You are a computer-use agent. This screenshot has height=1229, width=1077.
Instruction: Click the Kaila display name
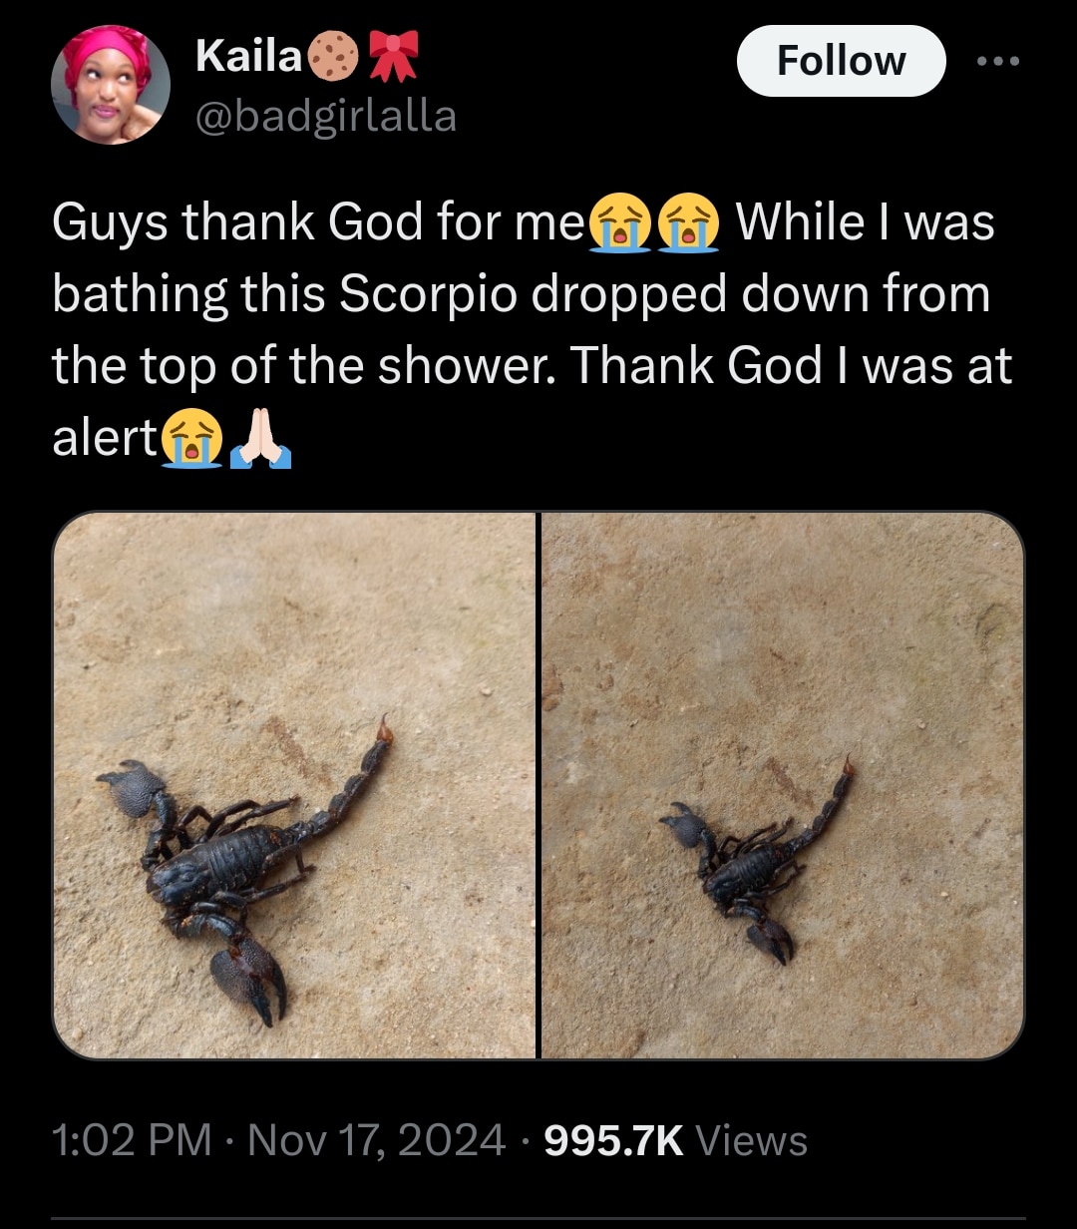tap(247, 58)
